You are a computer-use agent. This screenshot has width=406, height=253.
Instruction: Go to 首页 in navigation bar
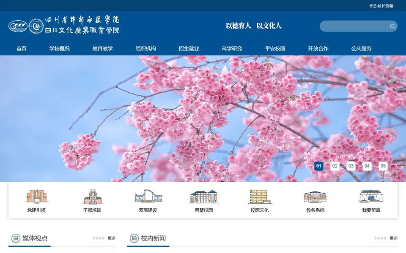[x=21, y=48]
